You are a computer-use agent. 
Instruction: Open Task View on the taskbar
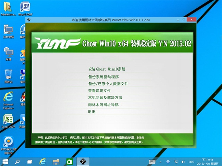[29, 162]
